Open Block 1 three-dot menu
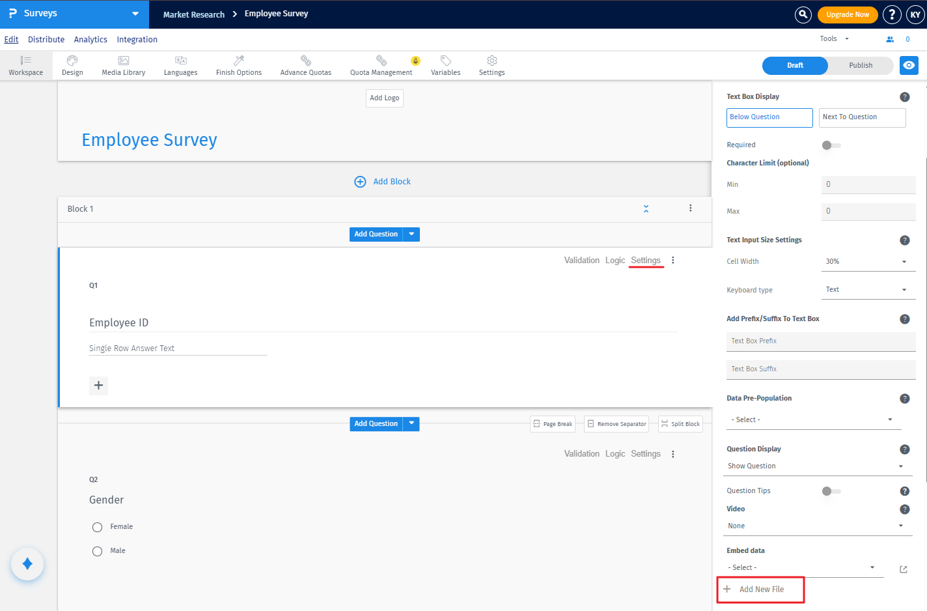 691,208
